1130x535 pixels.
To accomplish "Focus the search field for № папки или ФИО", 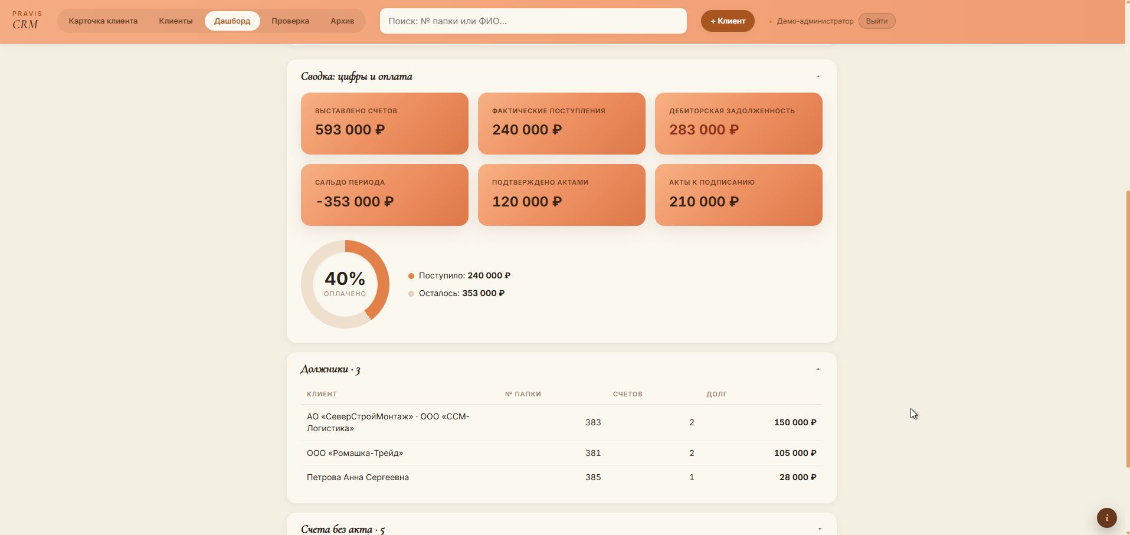I will pyautogui.click(x=533, y=21).
